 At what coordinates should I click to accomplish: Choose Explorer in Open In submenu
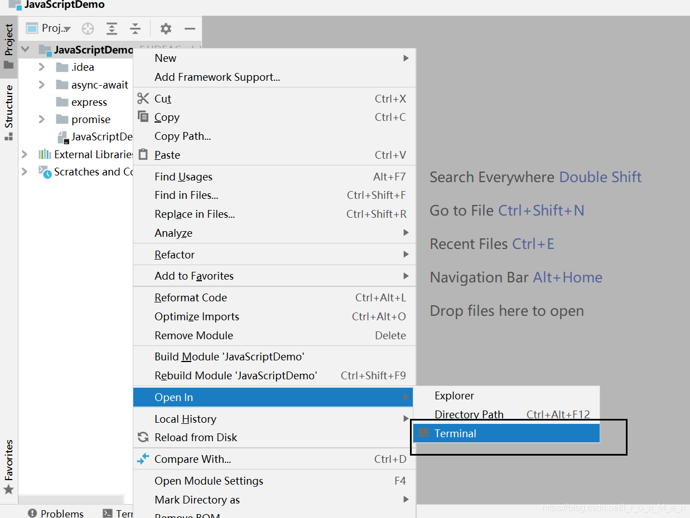506,395
